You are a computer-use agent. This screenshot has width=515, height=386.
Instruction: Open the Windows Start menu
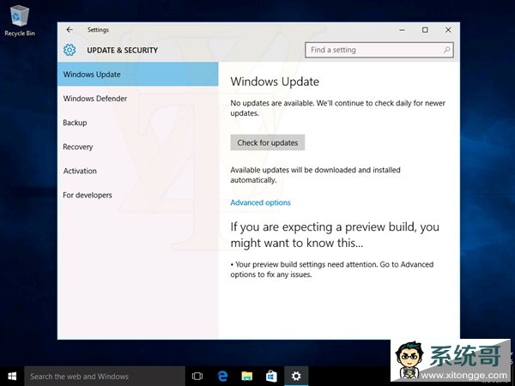12,377
